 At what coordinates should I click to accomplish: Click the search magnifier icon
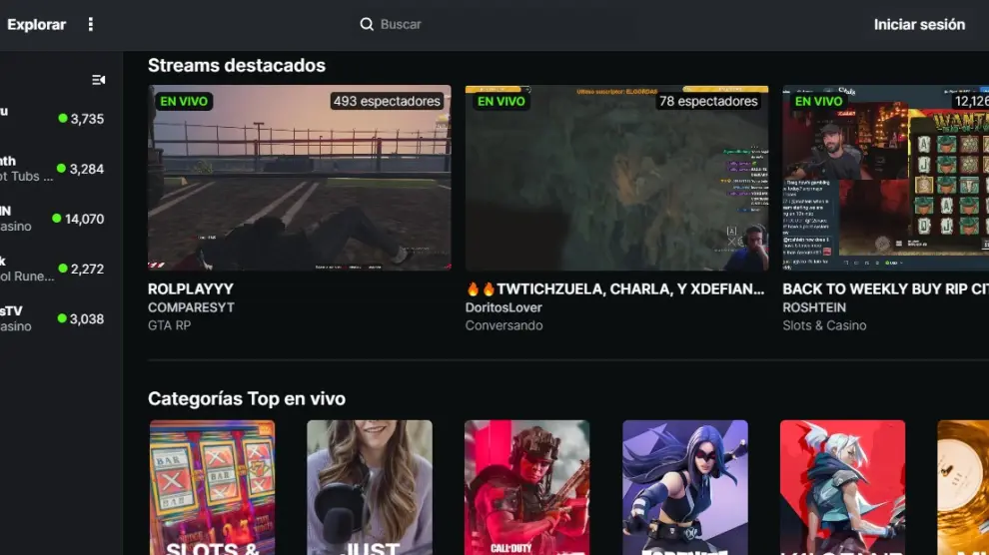tap(367, 24)
